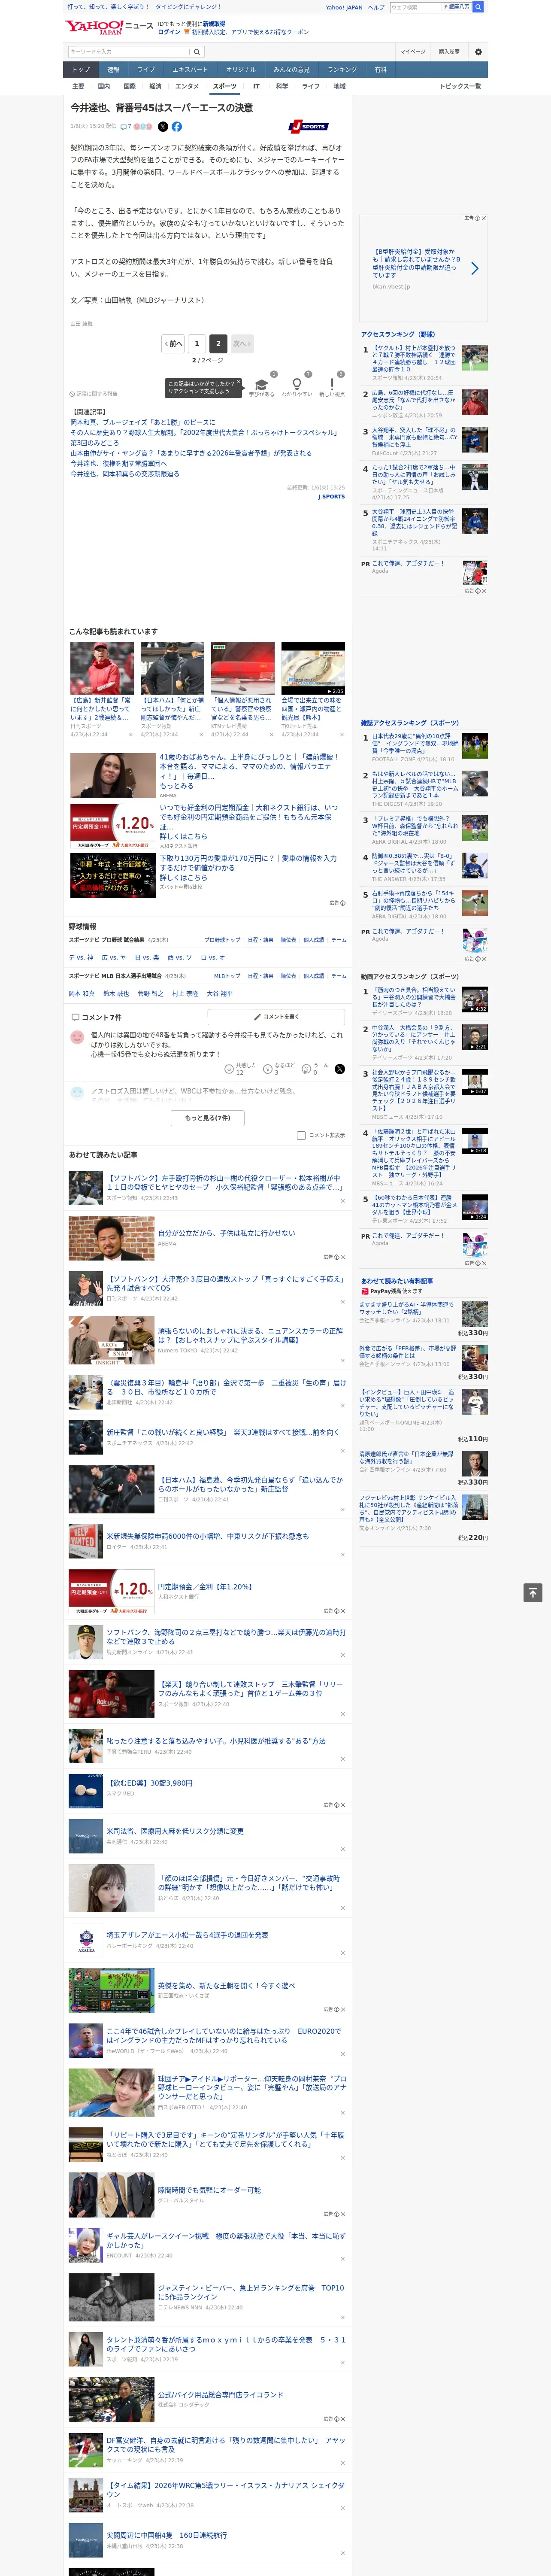Viewport: 551px width, 2576px height.
Task: Click the コメントを書く button
Action: pyautogui.click(x=276, y=1017)
